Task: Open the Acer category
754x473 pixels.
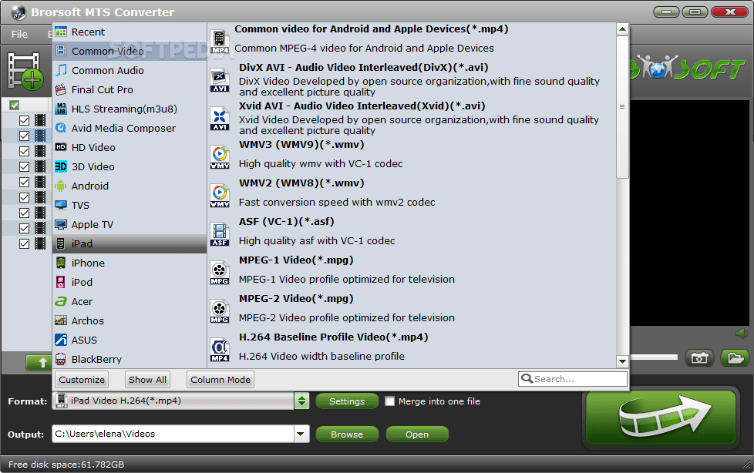Action: [130, 301]
